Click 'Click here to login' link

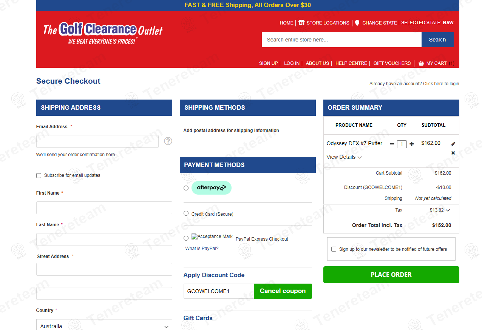(441, 84)
